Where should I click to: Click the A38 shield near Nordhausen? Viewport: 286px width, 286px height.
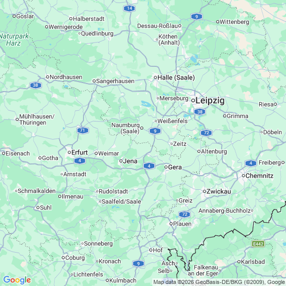(x=35, y=85)
